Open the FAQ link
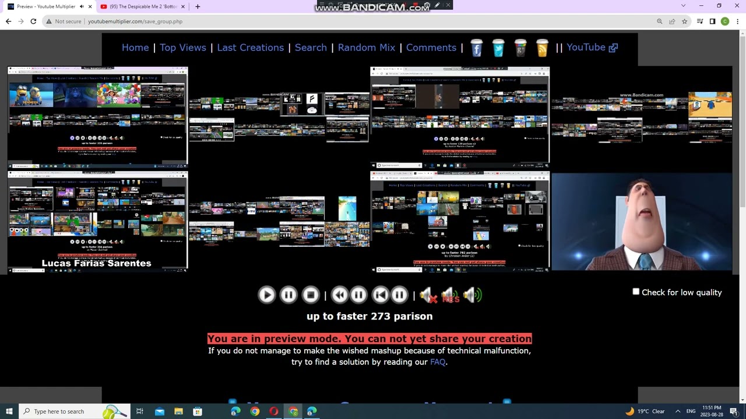The image size is (746, 419). [x=438, y=362]
